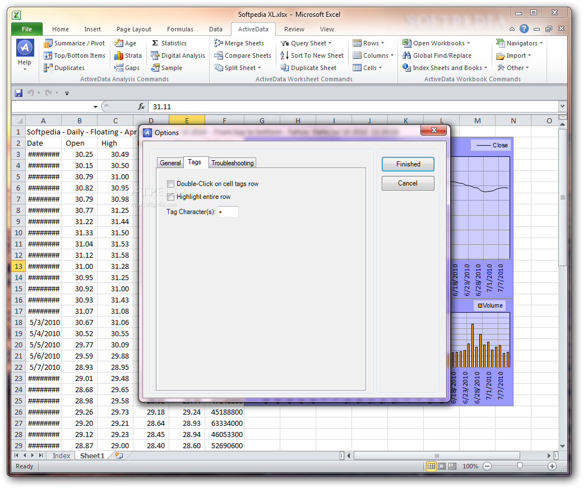Select row 13 header
The image size is (583, 488).
coord(18,267)
